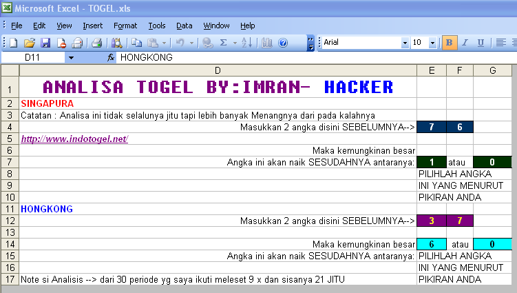
Task: Open the Edit menu
Action: click(39, 26)
